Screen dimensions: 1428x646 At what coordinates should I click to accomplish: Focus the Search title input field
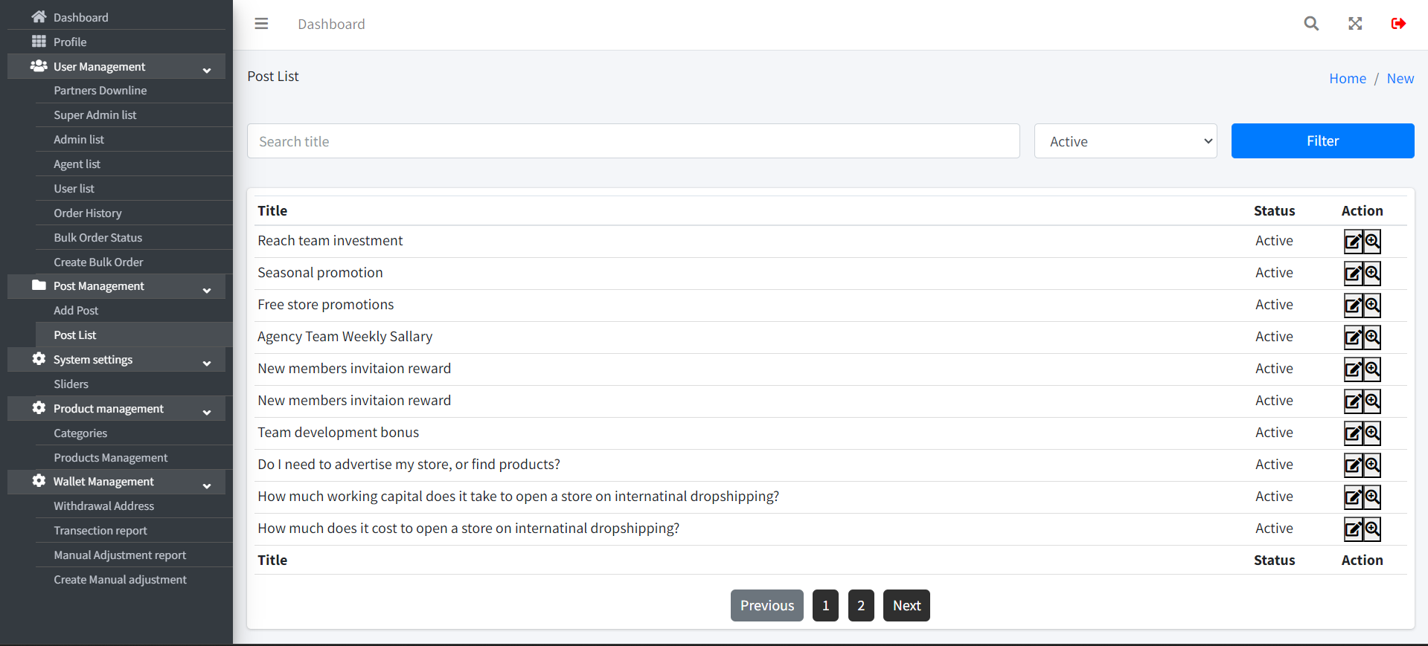(633, 141)
